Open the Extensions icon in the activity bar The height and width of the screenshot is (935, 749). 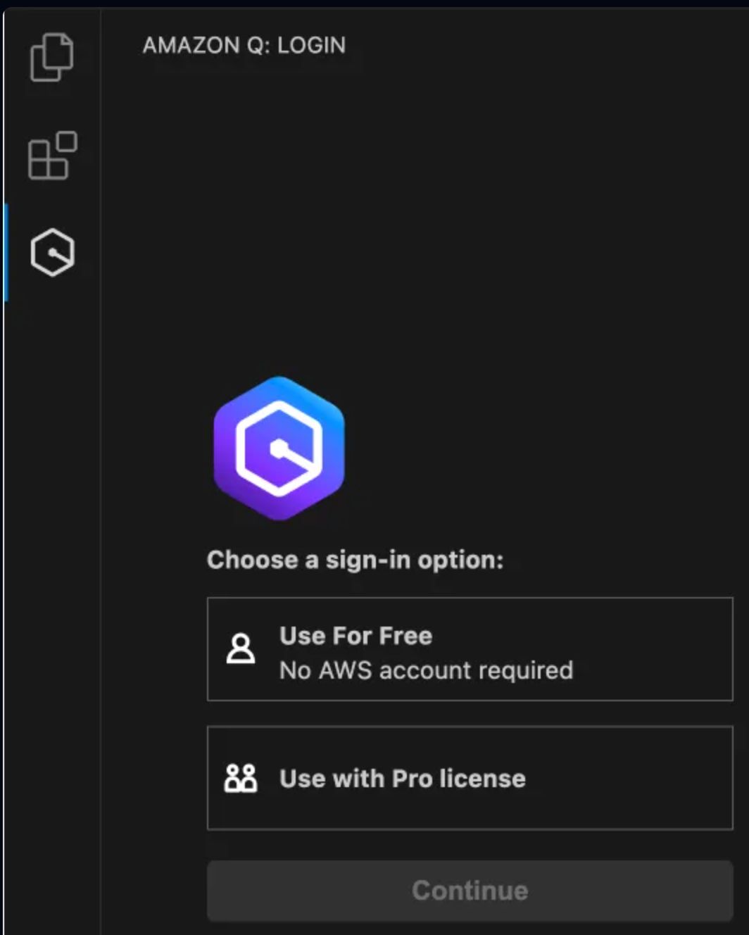click(52, 154)
